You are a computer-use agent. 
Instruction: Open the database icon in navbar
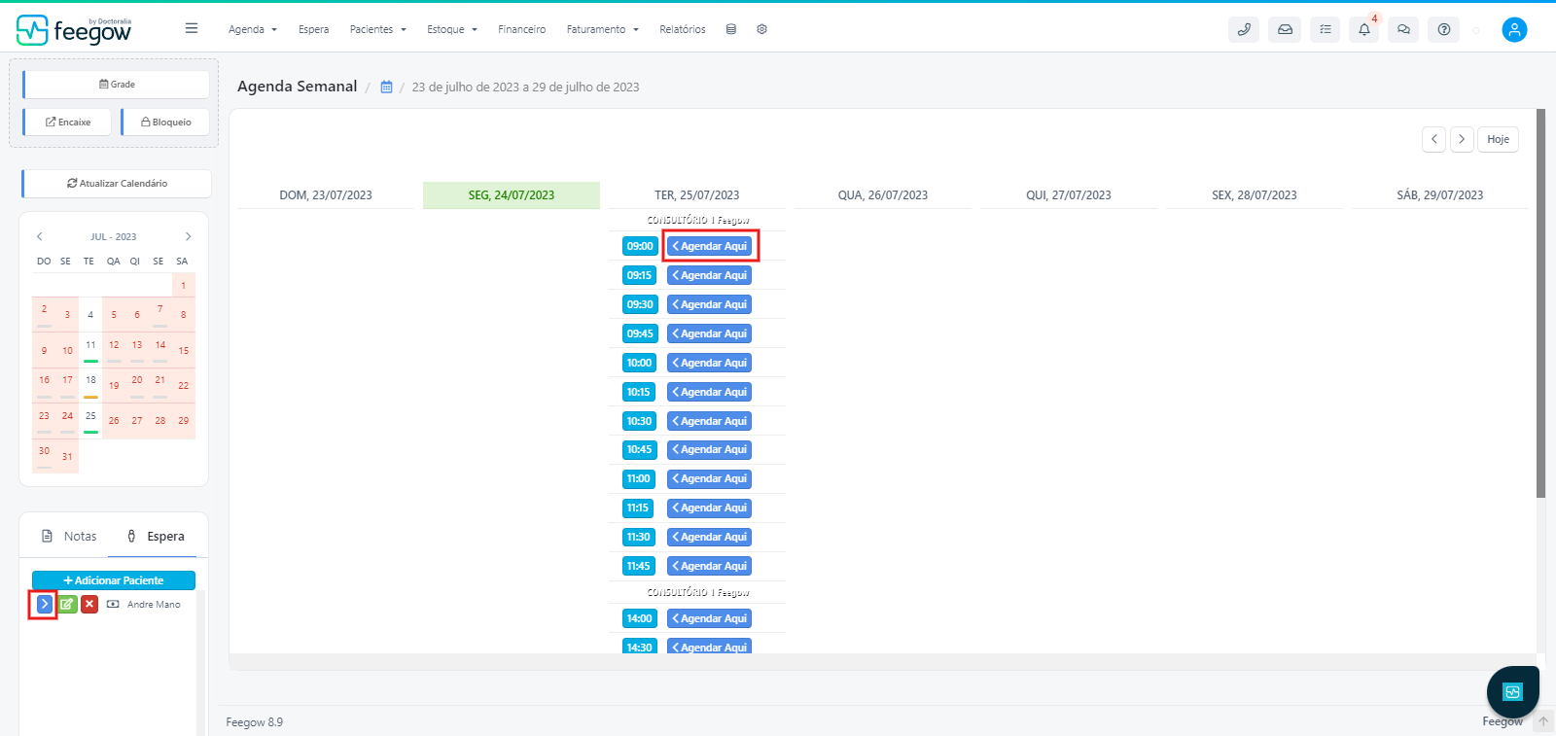[731, 29]
